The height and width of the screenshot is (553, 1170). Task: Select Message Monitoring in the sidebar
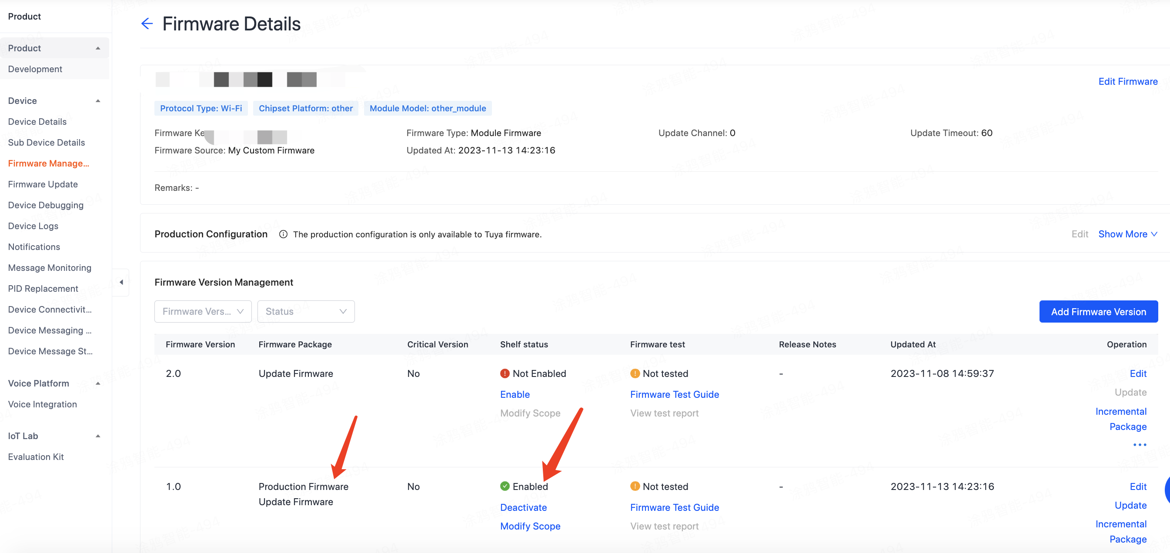click(x=50, y=268)
